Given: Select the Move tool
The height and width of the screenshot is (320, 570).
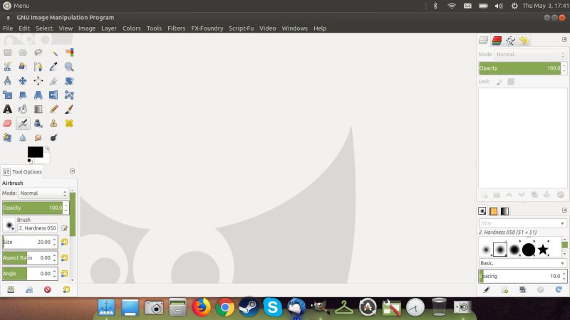Looking at the screenshot, I should (23, 81).
